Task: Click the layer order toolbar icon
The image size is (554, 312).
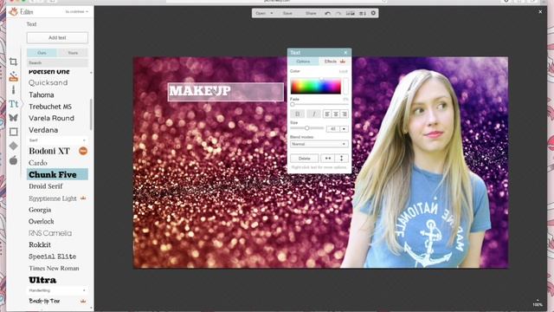Action: coord(363,14)
